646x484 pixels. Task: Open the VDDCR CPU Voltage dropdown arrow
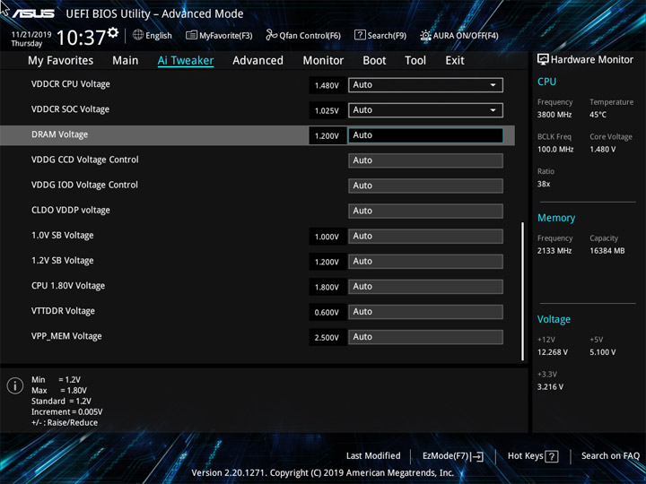(x=493, y=85)
